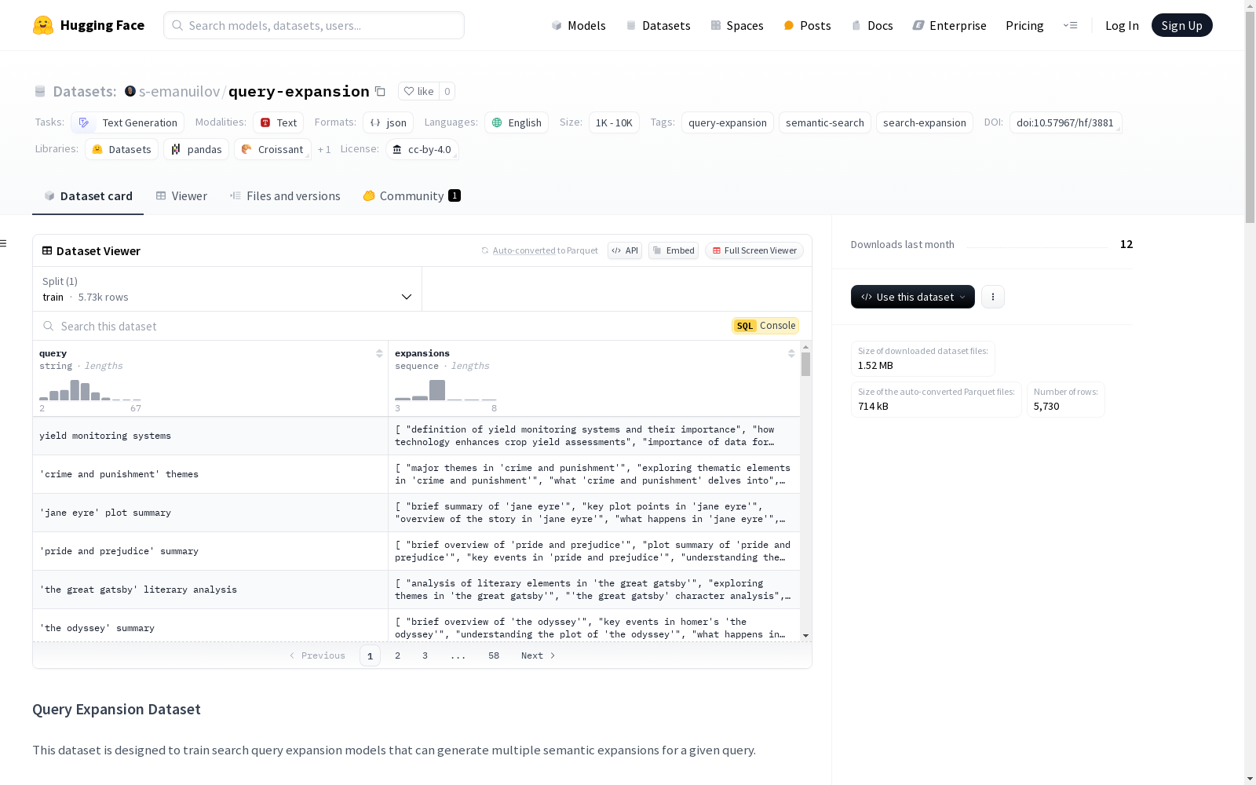Click "'the great gatsby' literary analysis" cell
This screenshot has height=785, width=1256.
click(210, 590)
